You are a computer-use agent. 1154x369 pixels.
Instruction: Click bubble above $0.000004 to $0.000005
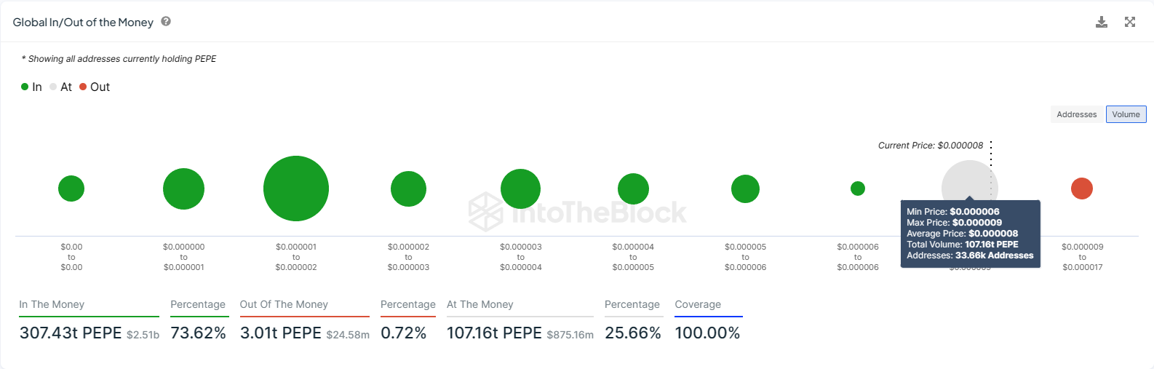(633, 189)
